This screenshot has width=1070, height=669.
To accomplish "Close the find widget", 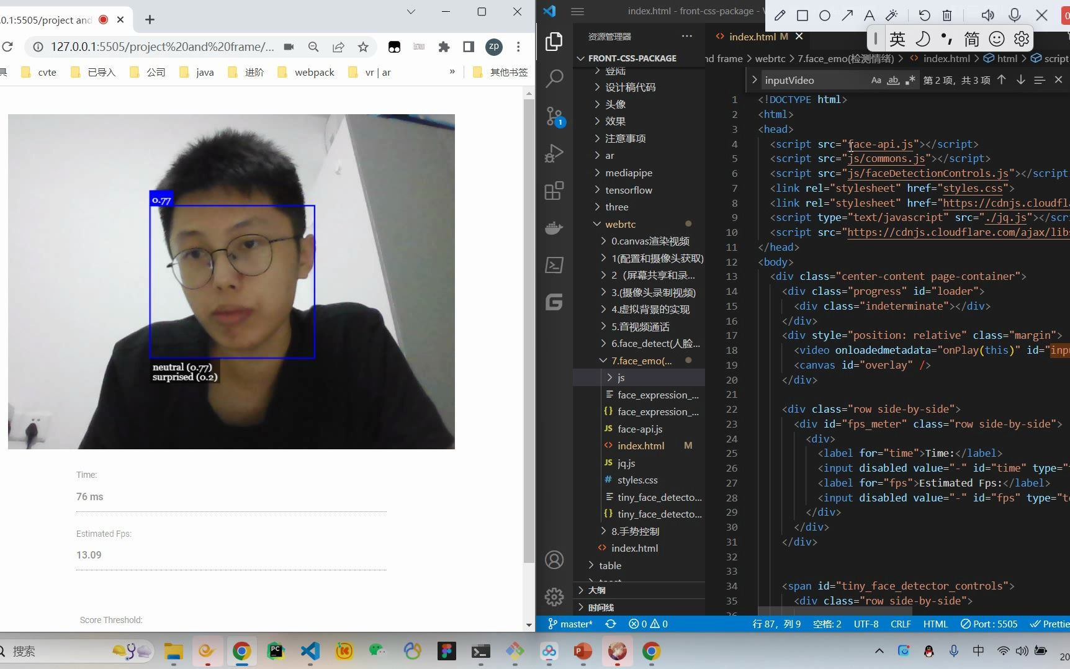I will 1058,80.
